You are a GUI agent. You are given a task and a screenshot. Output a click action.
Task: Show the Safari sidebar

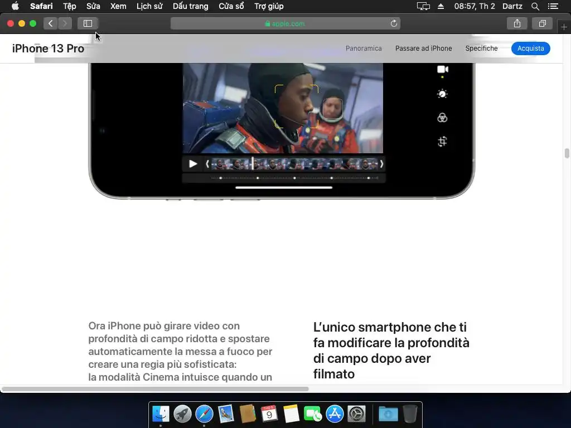(88, 23)
